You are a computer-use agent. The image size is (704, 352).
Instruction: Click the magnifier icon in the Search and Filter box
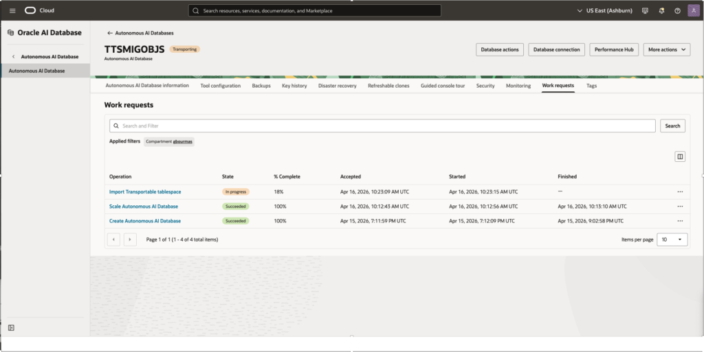pos(116,126)
